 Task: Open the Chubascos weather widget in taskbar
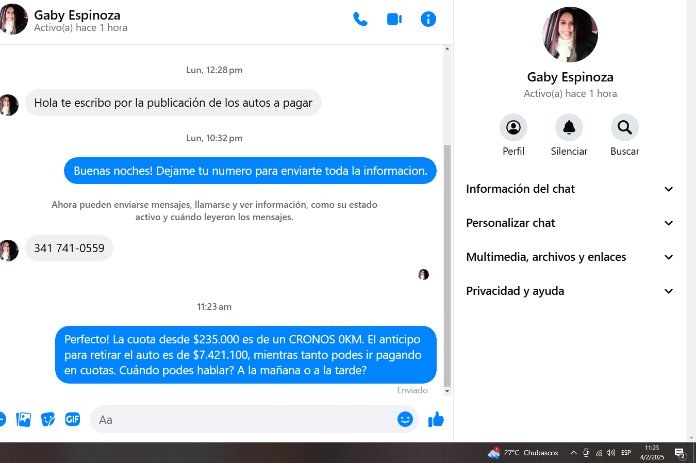coord(523,453)
